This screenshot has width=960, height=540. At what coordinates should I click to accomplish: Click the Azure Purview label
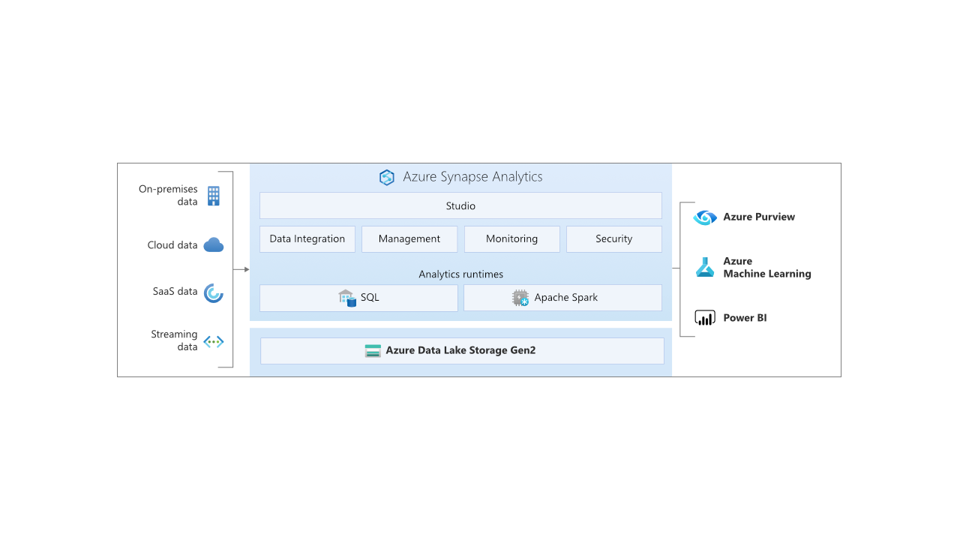point(759,217)
